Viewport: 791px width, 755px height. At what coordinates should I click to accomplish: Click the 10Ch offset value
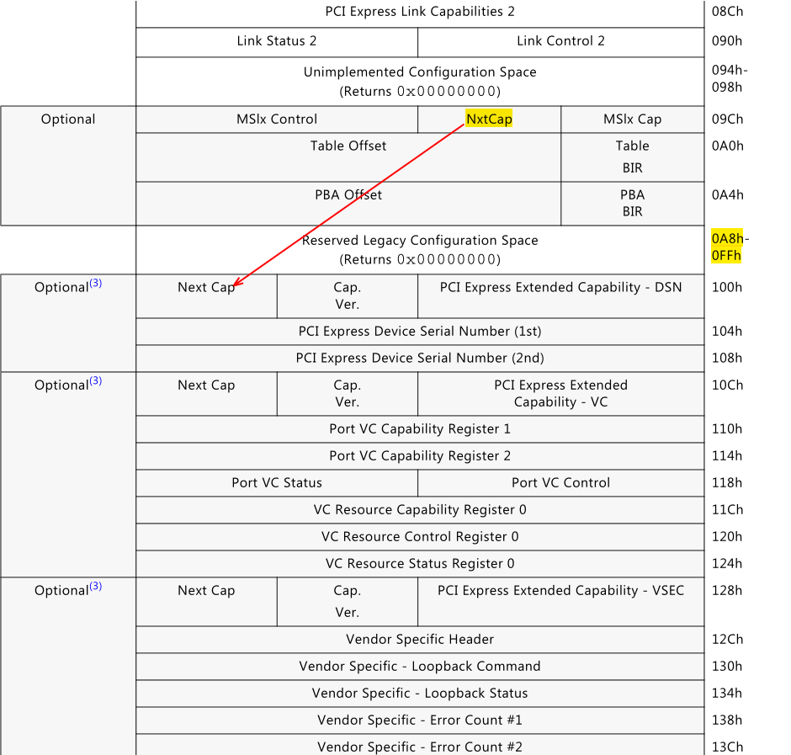tap(727, 385)
